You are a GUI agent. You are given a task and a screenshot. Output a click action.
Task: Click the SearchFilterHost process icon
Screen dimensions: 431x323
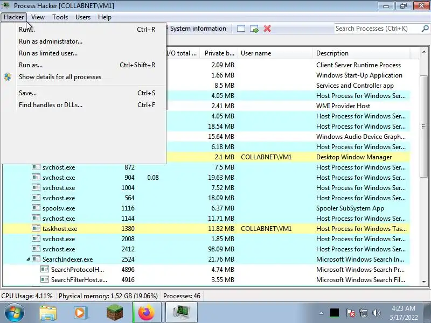[x=45, y=279]
